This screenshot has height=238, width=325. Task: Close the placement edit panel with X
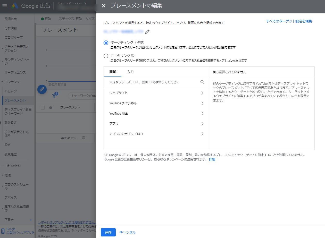(x=104, y=6)
